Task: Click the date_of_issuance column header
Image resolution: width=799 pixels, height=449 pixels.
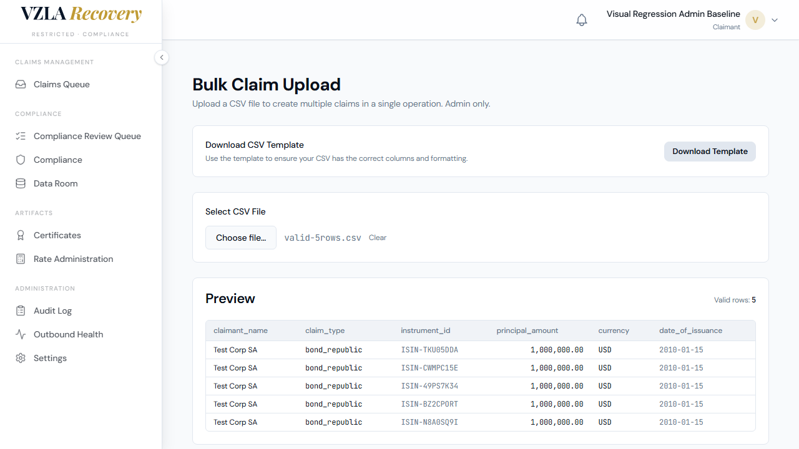Action: 690,331
